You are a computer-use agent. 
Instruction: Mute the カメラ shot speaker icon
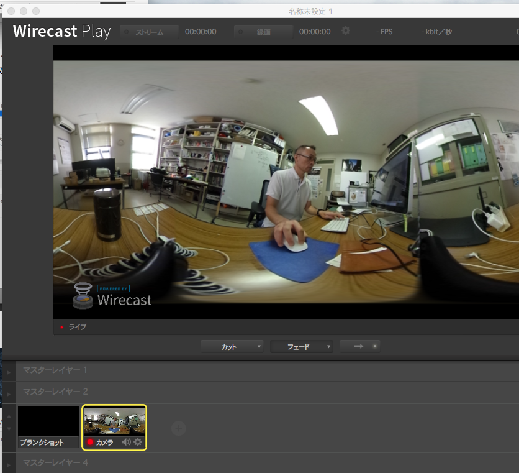pos(126,442)
